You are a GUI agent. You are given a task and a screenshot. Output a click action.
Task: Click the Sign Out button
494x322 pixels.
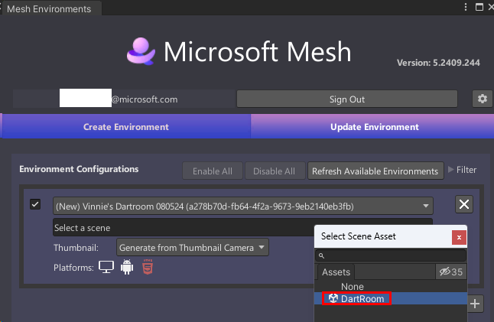(347, 99)
